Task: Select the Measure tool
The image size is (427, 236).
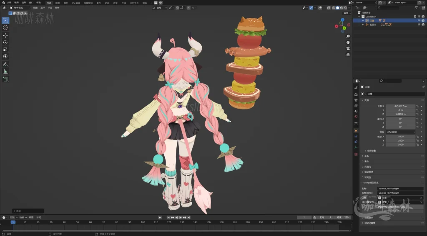Action: 5,71
